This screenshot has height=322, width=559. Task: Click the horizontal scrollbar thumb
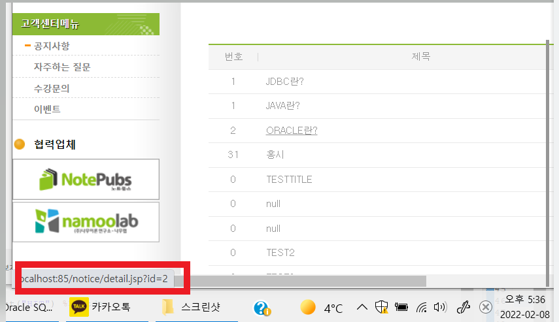(305, 281)
